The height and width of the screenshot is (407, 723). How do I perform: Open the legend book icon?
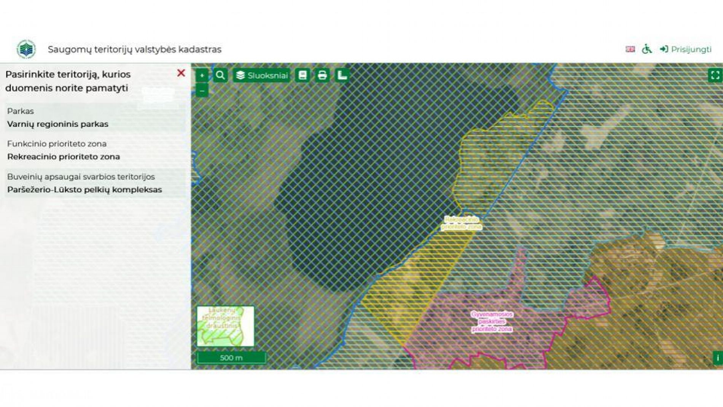click(x=303, y=75)
